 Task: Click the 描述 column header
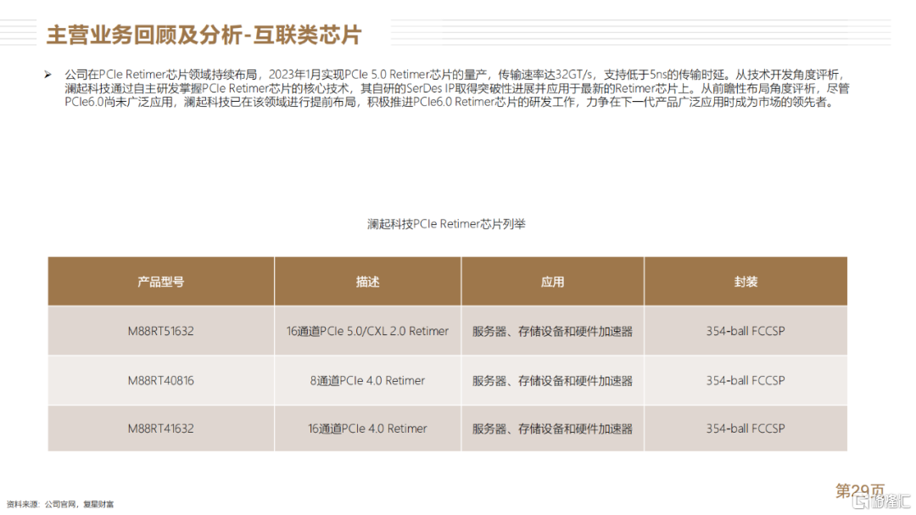pos(367,282)
